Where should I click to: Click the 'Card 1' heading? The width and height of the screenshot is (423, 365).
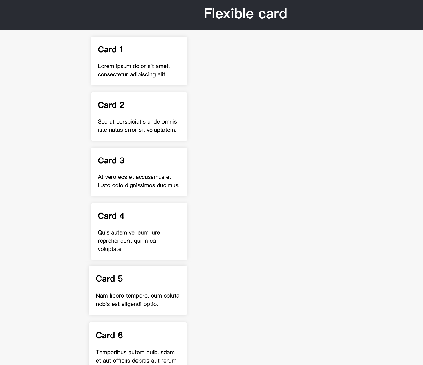click(111, 50)
